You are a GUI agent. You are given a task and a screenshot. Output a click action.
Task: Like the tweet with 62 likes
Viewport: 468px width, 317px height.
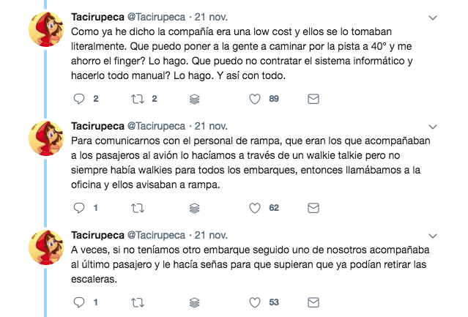255,208
